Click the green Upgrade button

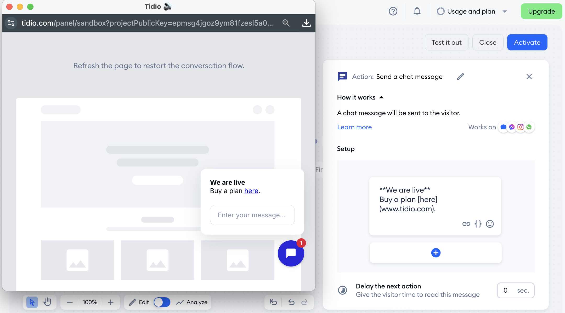[541, 11]
